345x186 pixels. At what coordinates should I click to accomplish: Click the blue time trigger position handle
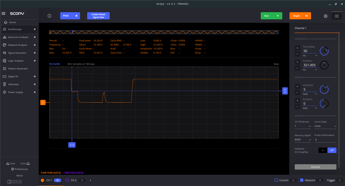(x=72, y=145)
